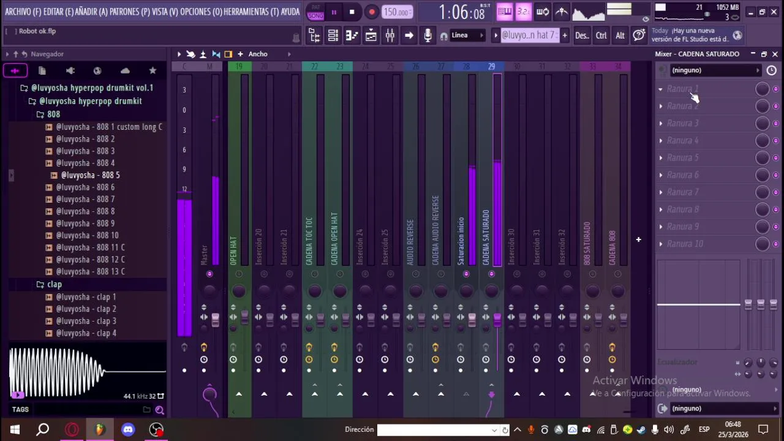
Task: Toggle mute LED on Master track
Action: (209, 274)
